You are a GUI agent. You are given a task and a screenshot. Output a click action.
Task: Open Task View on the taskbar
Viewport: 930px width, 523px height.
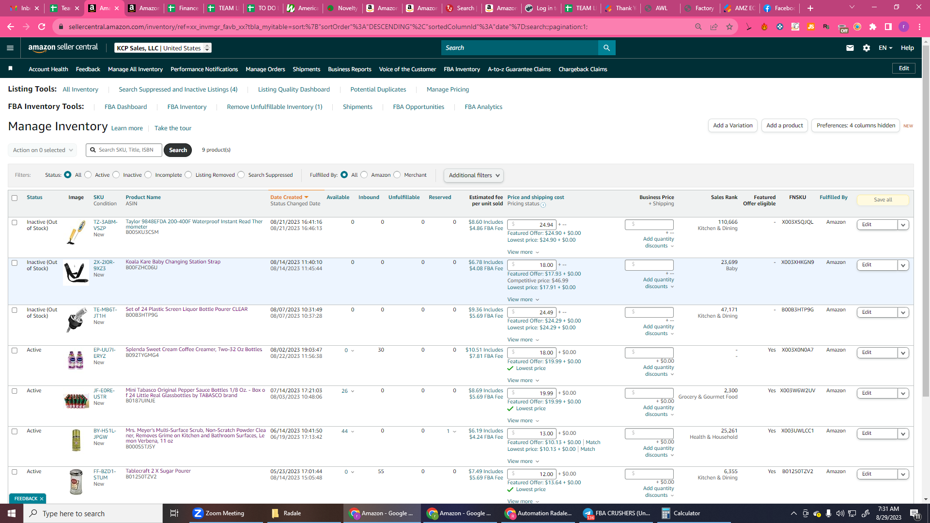pyautogui.click(x=174, y=513)
